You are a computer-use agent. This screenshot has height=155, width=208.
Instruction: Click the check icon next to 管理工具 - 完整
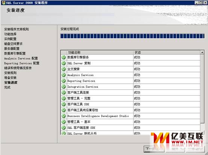coord(64,98)
